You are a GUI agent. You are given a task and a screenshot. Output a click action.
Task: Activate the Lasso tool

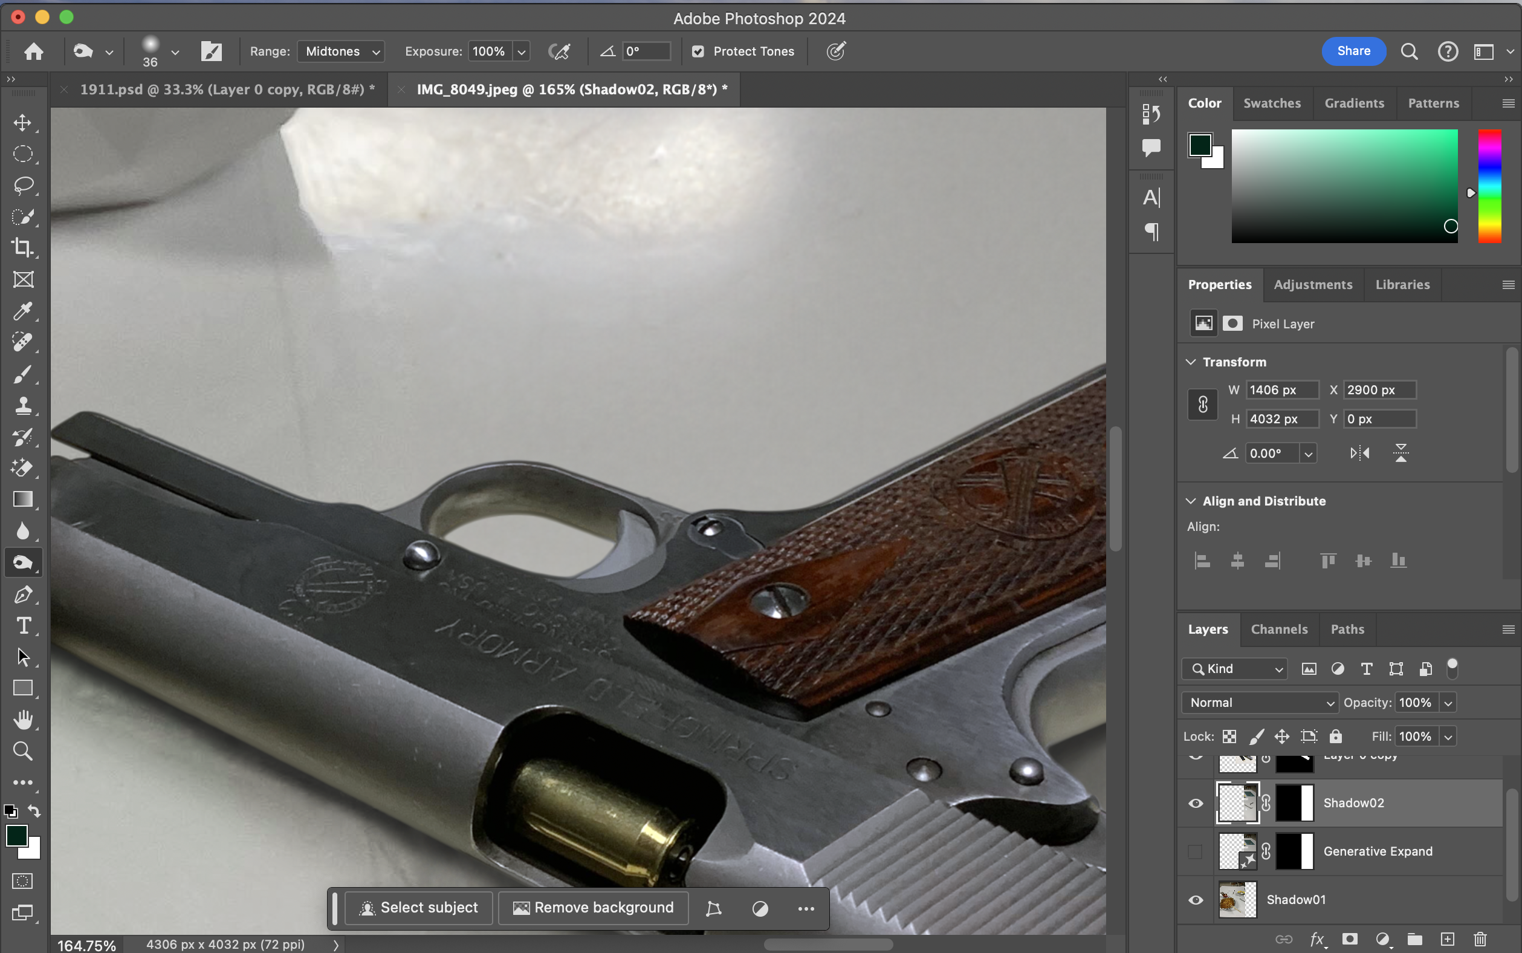23,185
